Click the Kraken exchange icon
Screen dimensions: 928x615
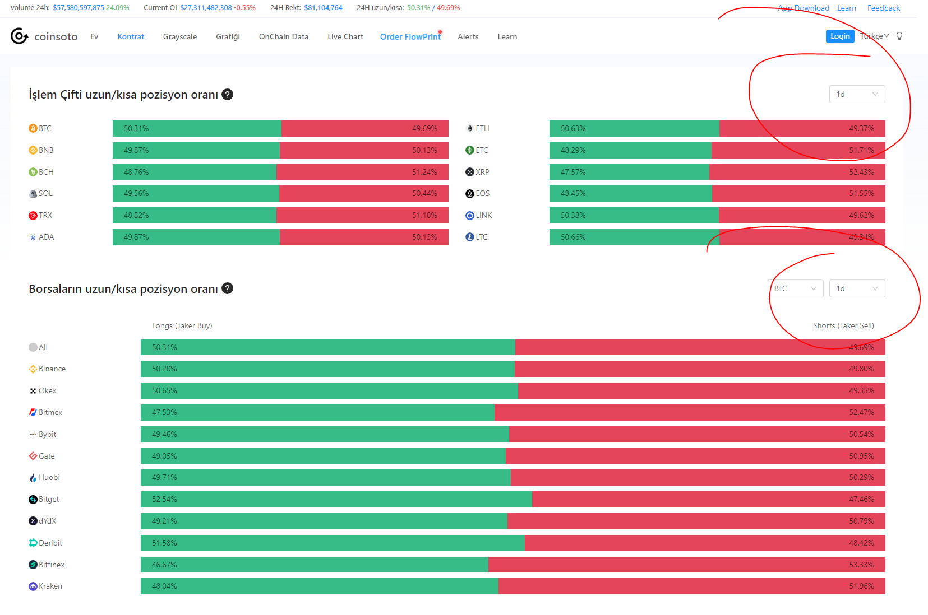pos(33,586)
